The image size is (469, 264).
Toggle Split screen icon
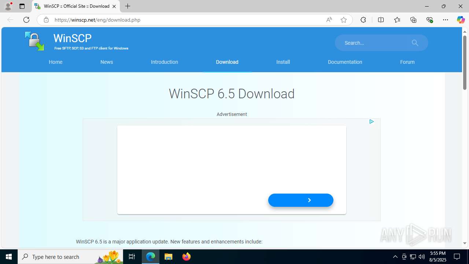click(381, 20)
